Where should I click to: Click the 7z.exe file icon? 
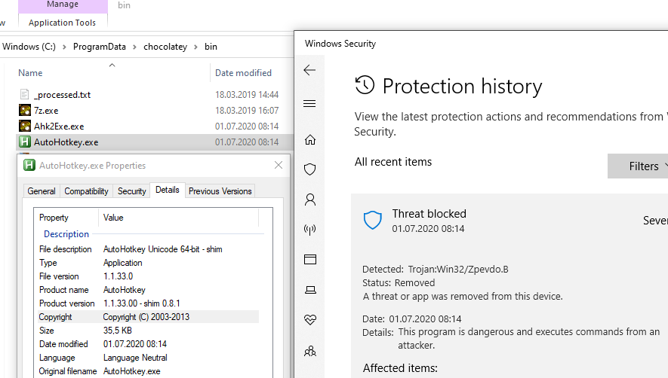pos(25,110)
